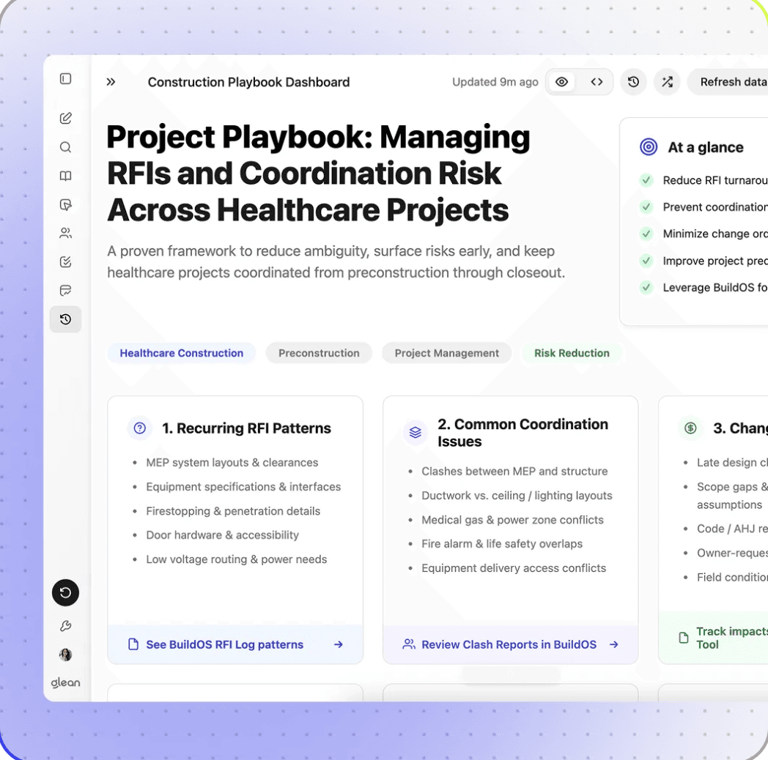Click document icon beside Track impacts
This screenshot has width=768, height=760.
[x=684, y=638]
